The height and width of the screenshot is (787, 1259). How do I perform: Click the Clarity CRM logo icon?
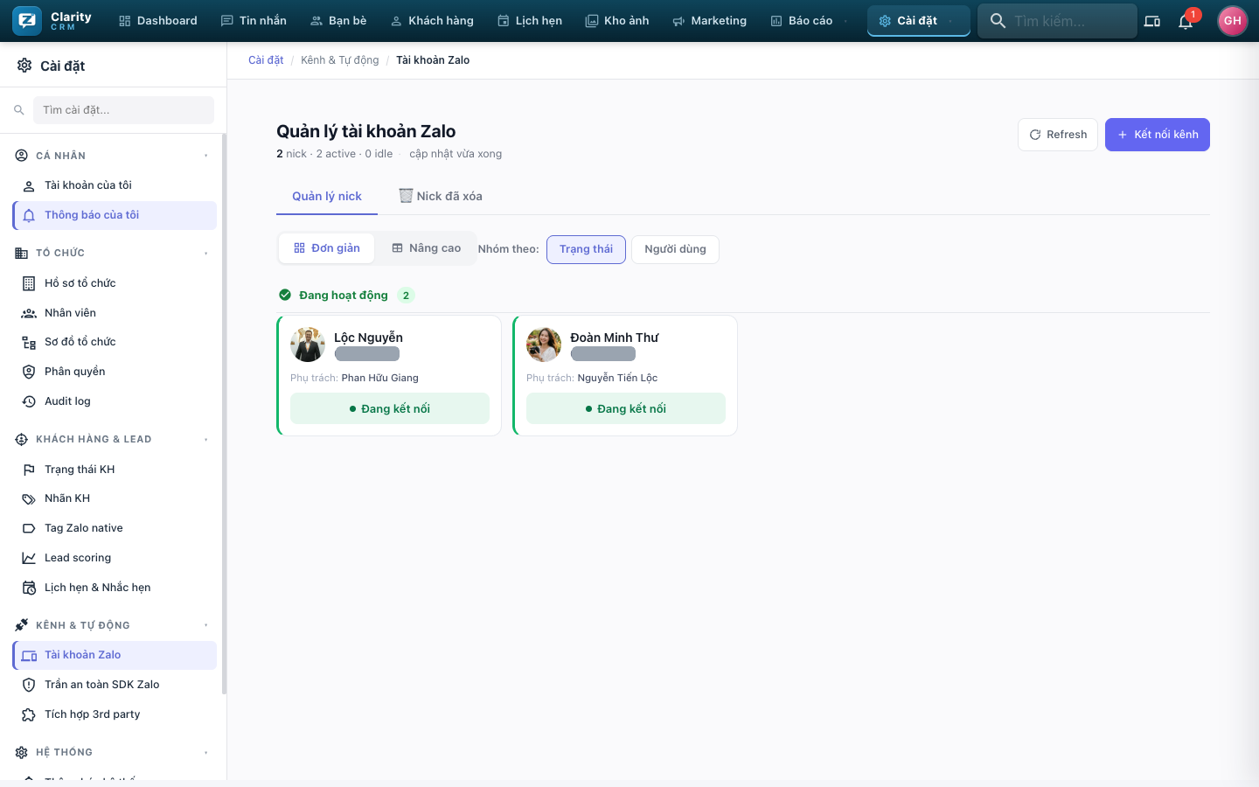point(27,20)
